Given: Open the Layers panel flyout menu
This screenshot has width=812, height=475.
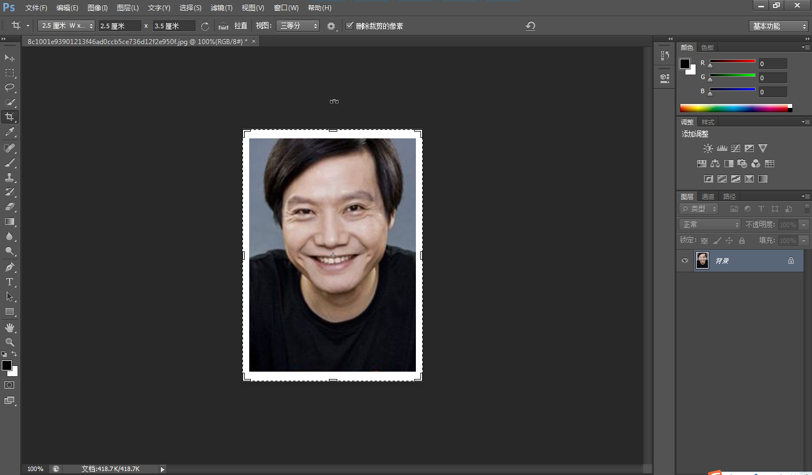Looking at the screenshot, I should tap(806, 197).
